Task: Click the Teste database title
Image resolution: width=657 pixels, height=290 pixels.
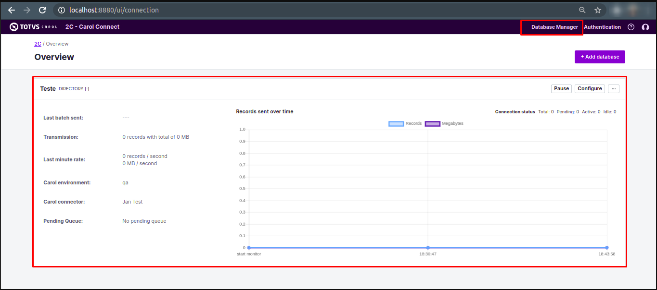Action: (48, 89)
